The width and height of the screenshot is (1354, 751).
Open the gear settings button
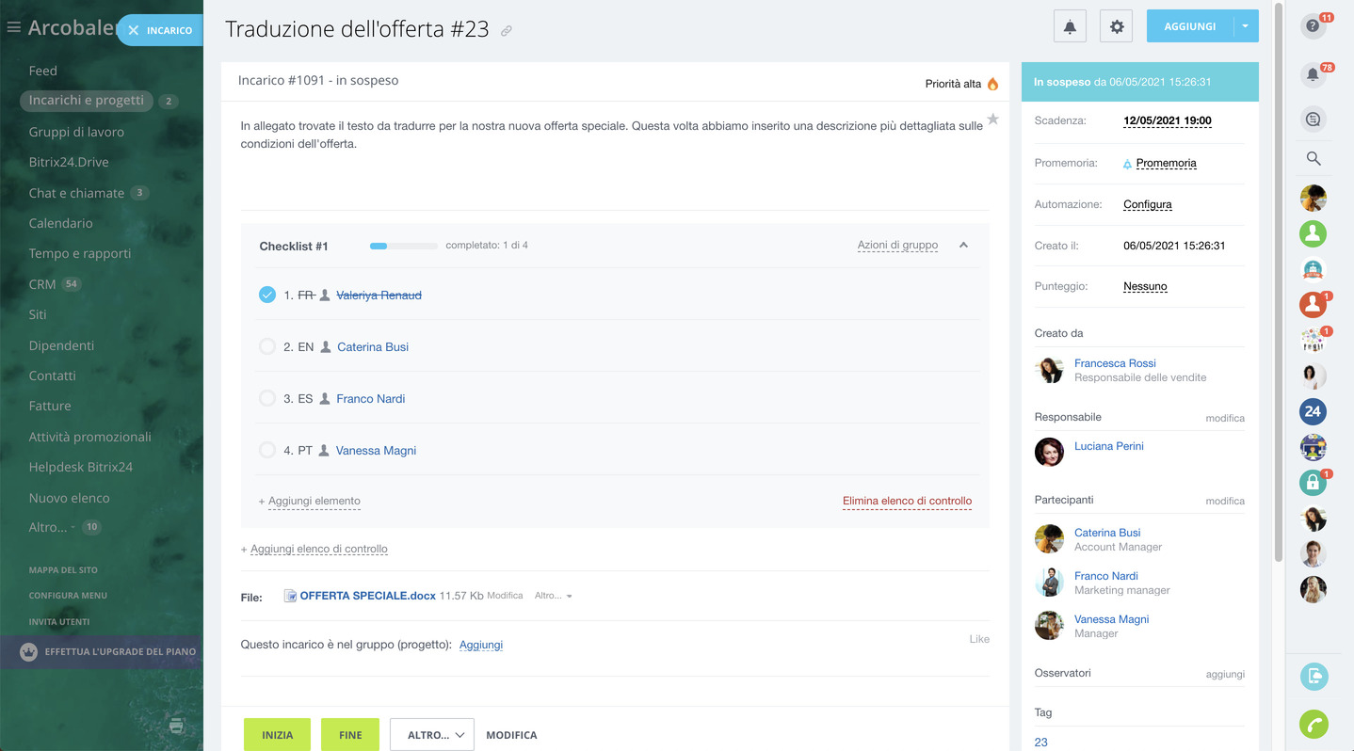click(1117, 26)
